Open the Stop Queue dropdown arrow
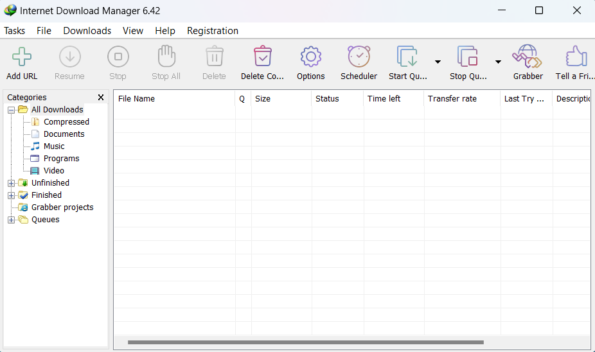Screen dimensions: 595x352 (x=498, y=62)
